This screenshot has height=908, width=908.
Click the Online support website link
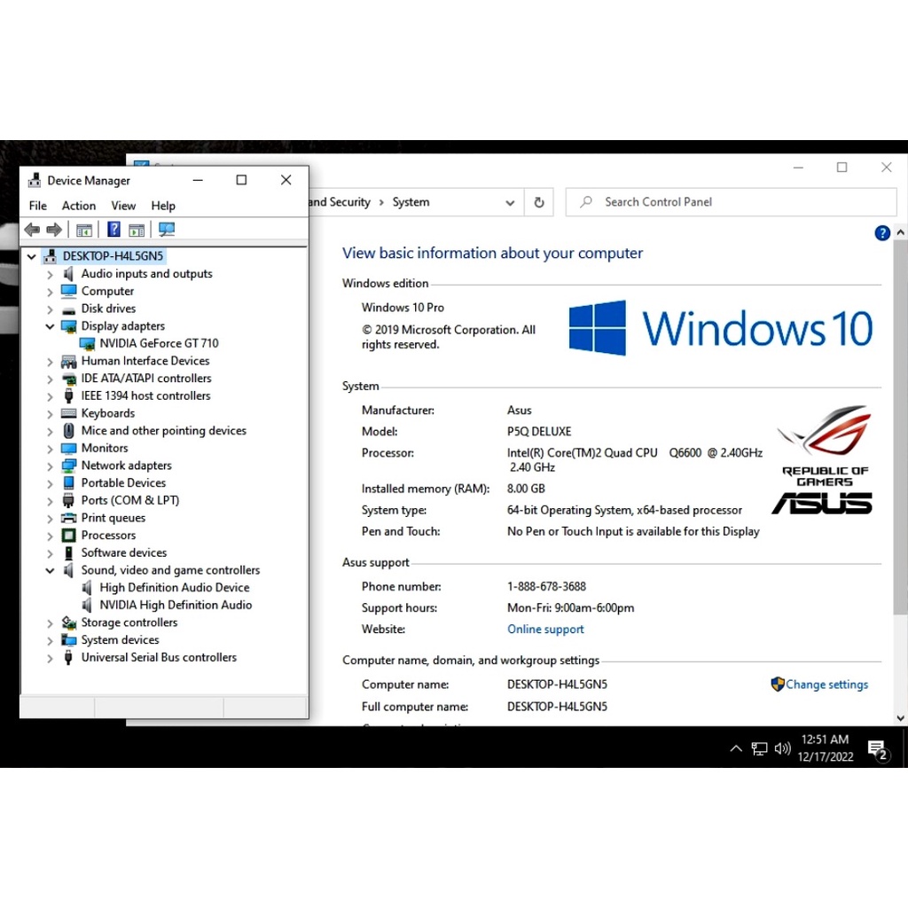click(x=545, y=630)
